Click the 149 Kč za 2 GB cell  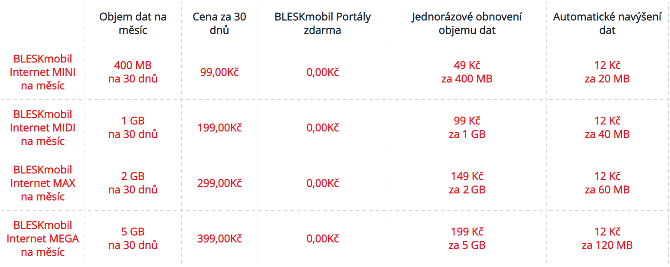click(x=467, y=183)
